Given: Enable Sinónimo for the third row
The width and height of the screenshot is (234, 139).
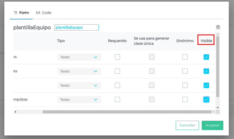Looking at the screenshot, I should (185, 85).
